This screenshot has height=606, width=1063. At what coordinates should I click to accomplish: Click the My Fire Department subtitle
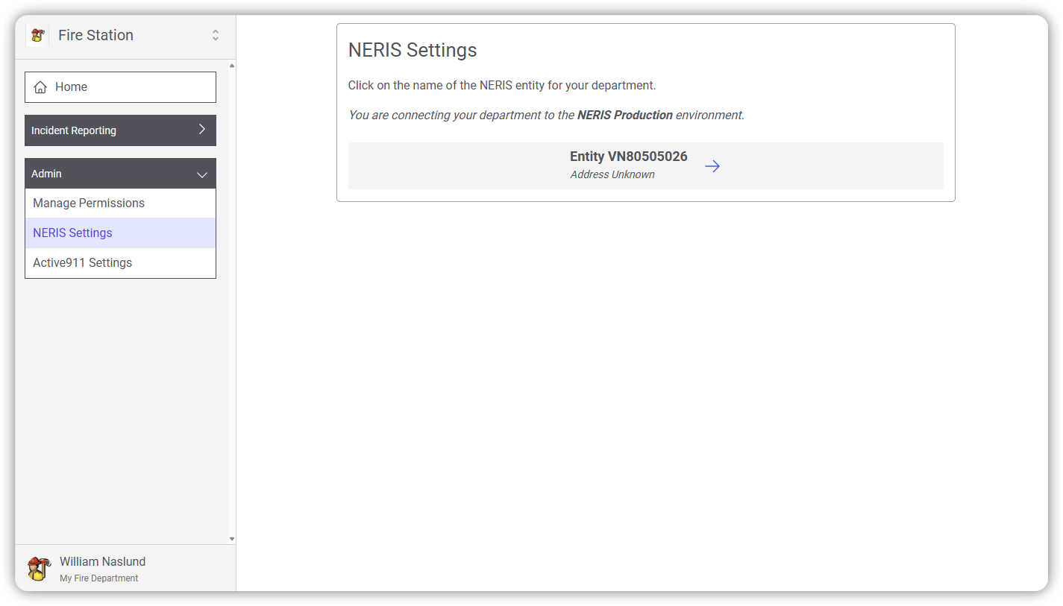pos(98,578)
